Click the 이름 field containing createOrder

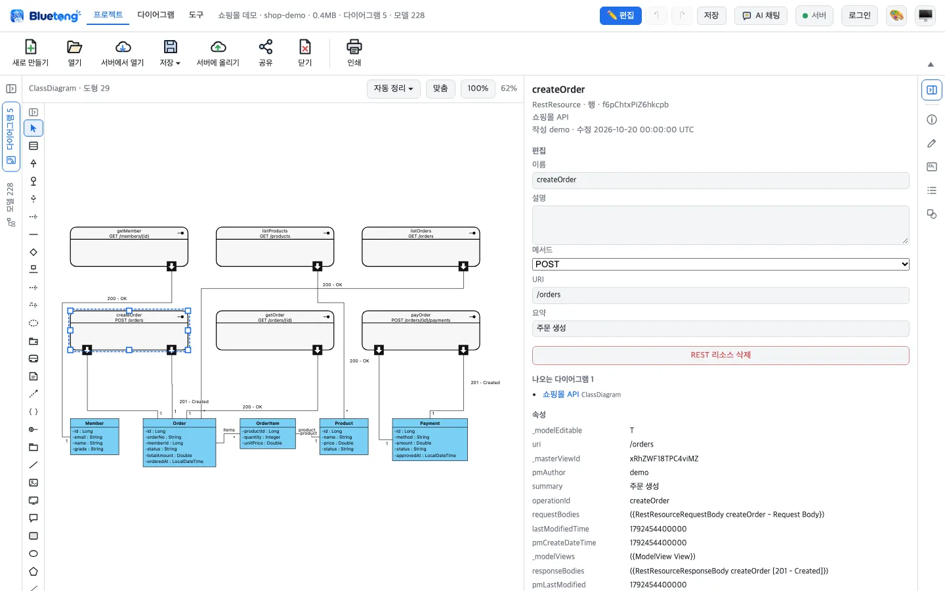coord(721,180)
